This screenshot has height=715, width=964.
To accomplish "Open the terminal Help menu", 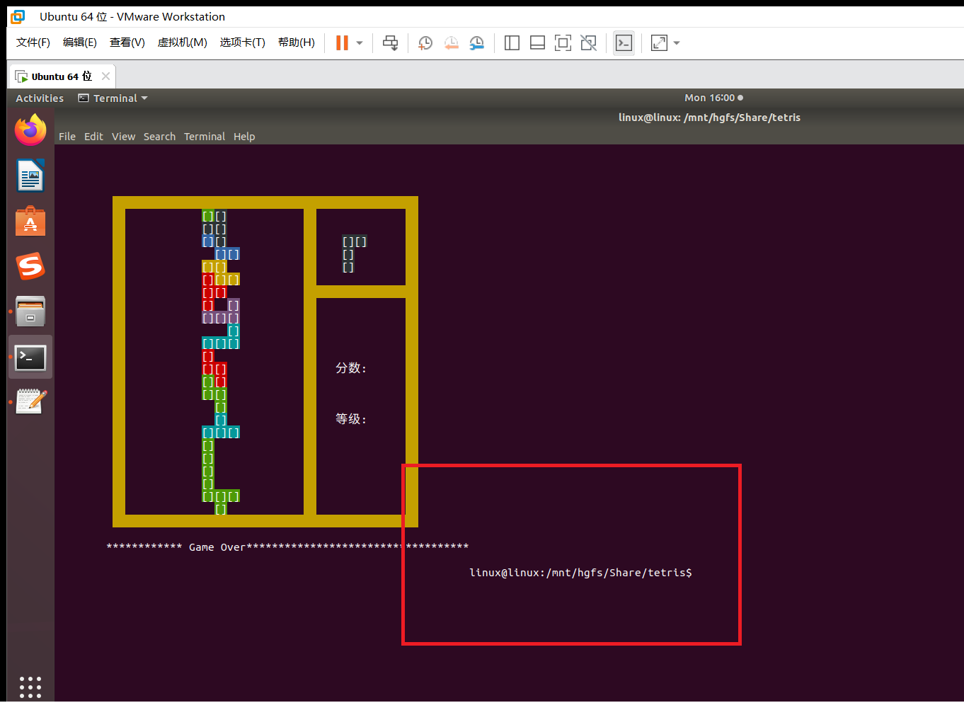I will 244,137.
